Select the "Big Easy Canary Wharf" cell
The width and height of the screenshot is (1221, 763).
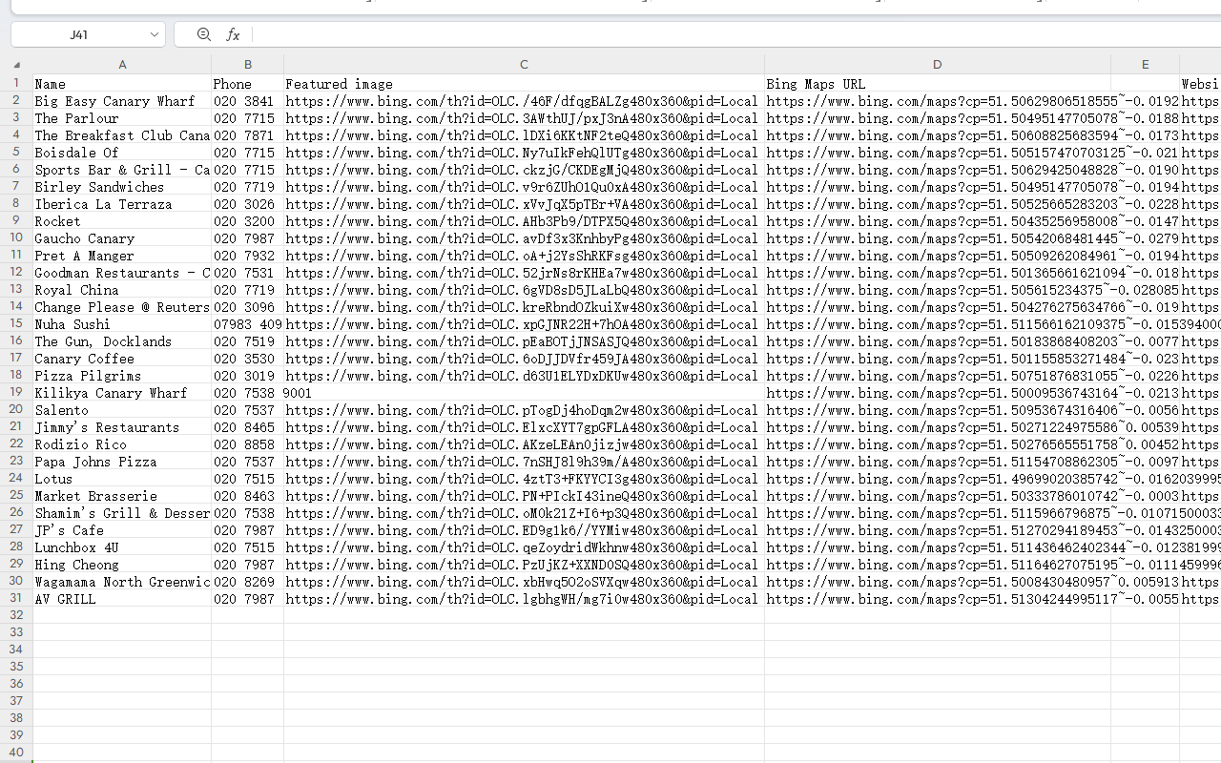(122, 101)
